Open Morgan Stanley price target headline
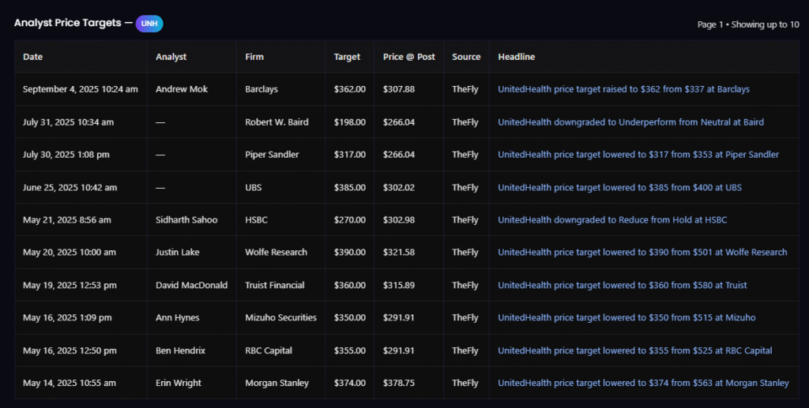 643,383
